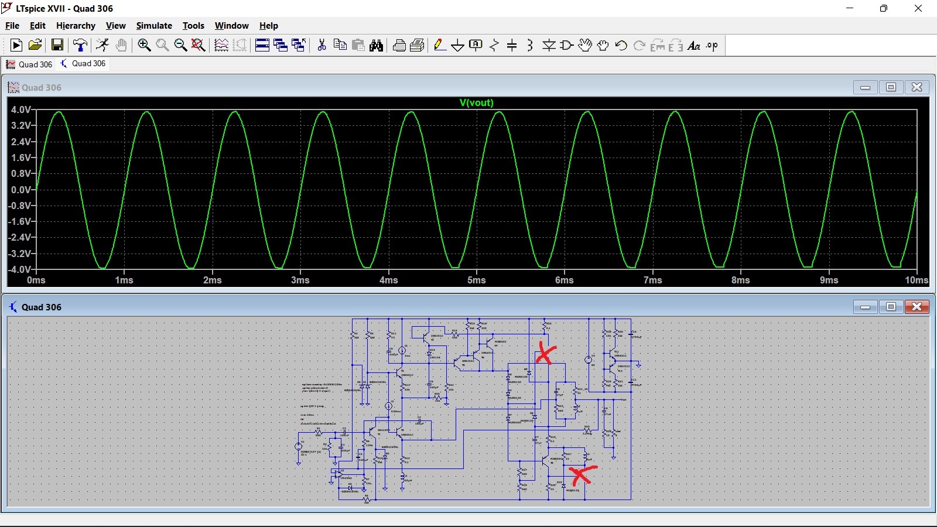937x527 pixels.
Task: Select the Text Aa tool
Action: click(x=694, y=45)
